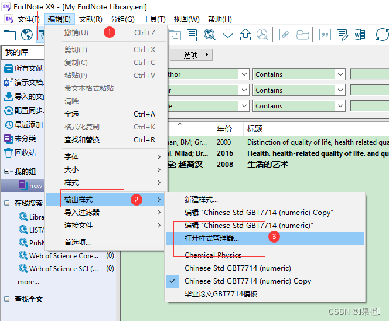Choose 新建样式... new style
Viewport: 389px width, 321px height.
coord(265,199)
